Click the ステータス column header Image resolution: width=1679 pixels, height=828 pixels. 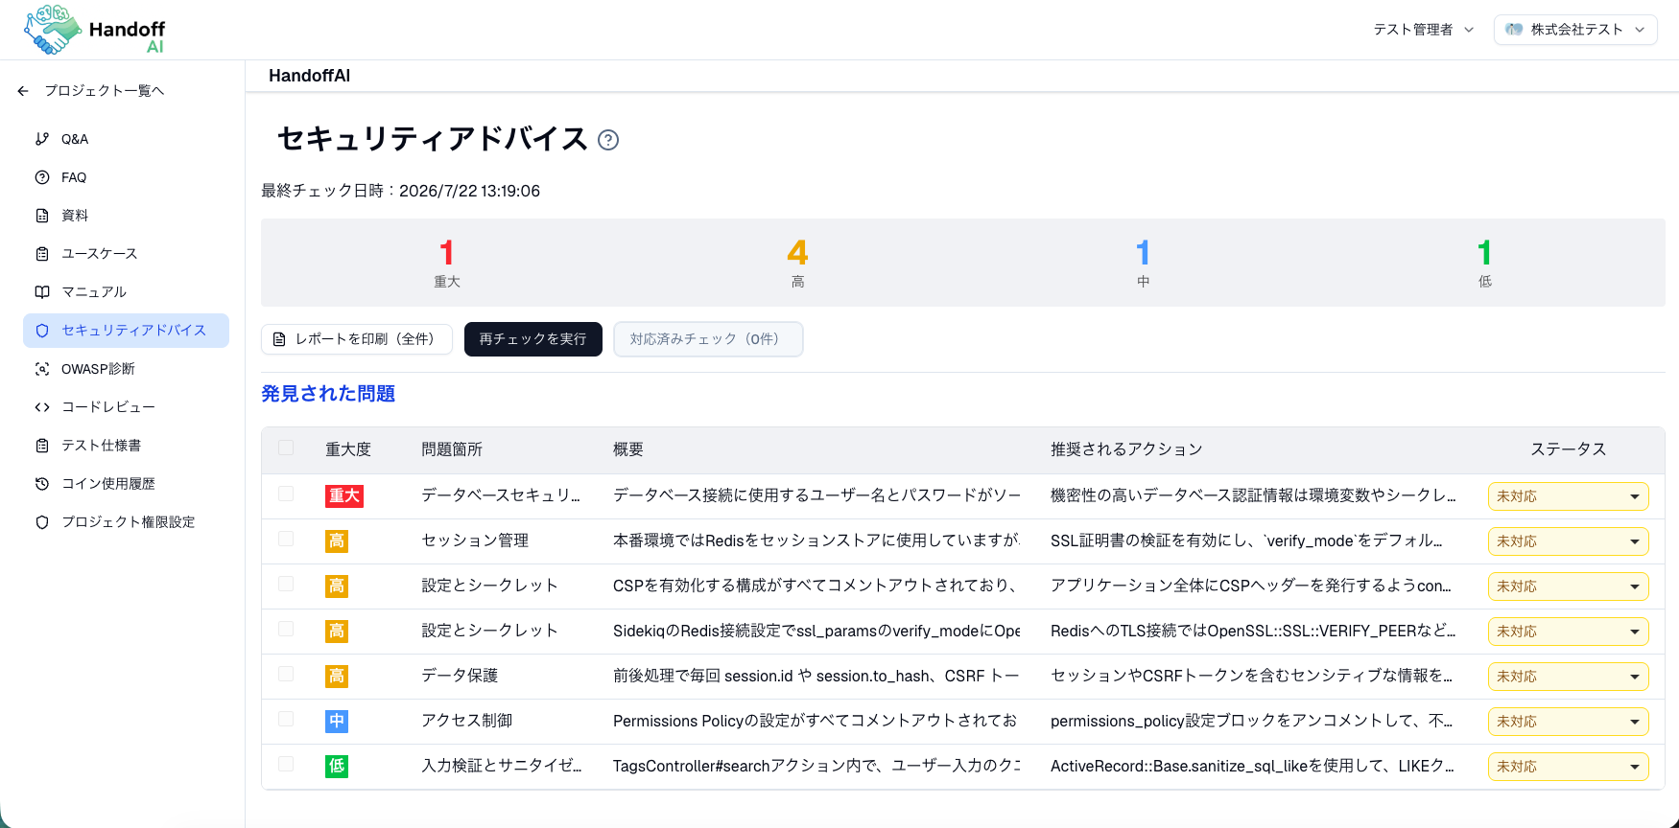point(1568,449)
